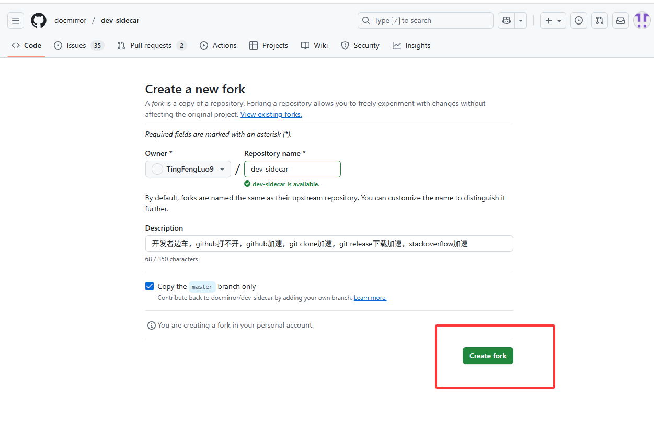
Task: Click the GitHub logo icon
Action: coord(39,21)
